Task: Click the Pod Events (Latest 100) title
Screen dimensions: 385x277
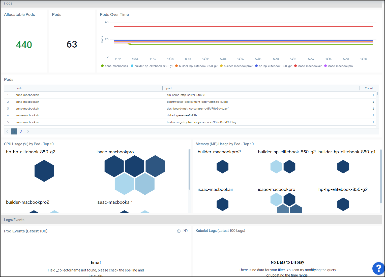Action: (x=26, y=231)
